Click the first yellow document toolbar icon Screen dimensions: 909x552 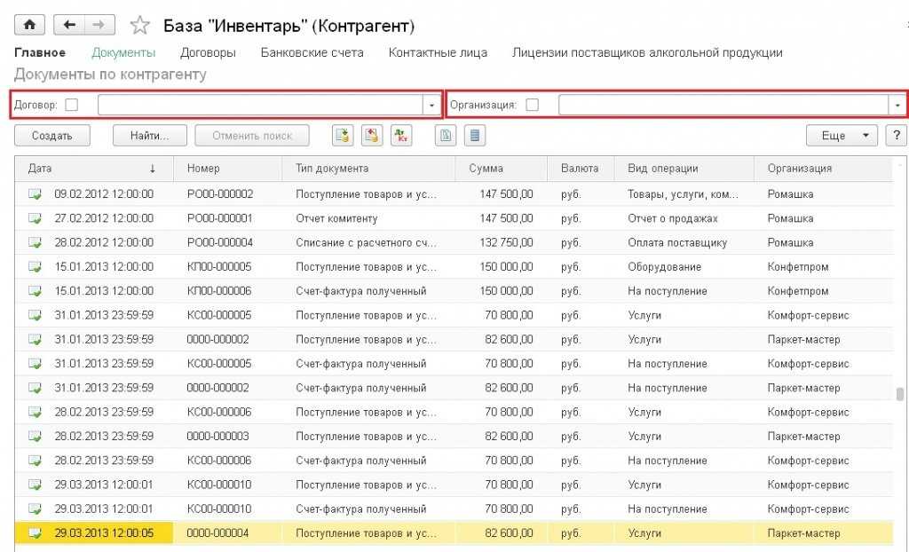point(343,136)
